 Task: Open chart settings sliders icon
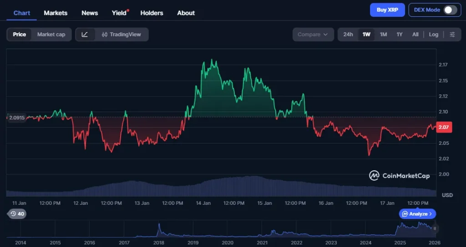452,35
